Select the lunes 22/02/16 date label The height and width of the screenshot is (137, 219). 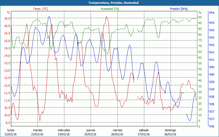(x=11, y=132)
